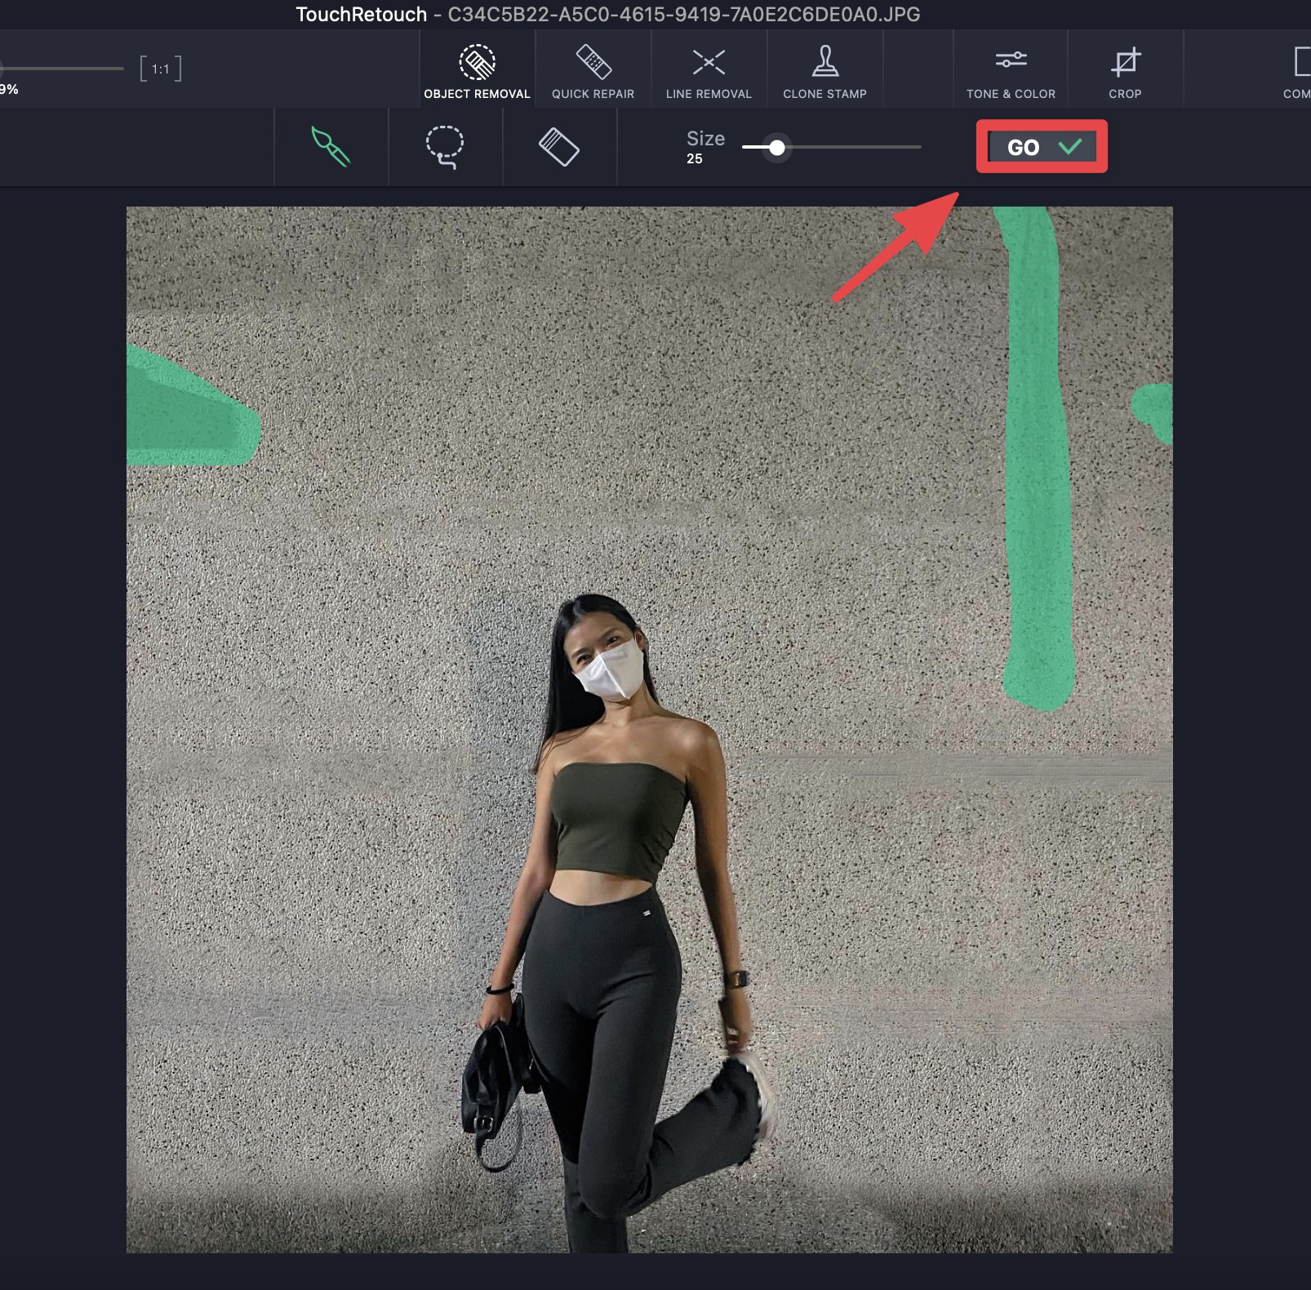
Task: Click the 1:1 zoom button
Action: [x=160, y=69]
